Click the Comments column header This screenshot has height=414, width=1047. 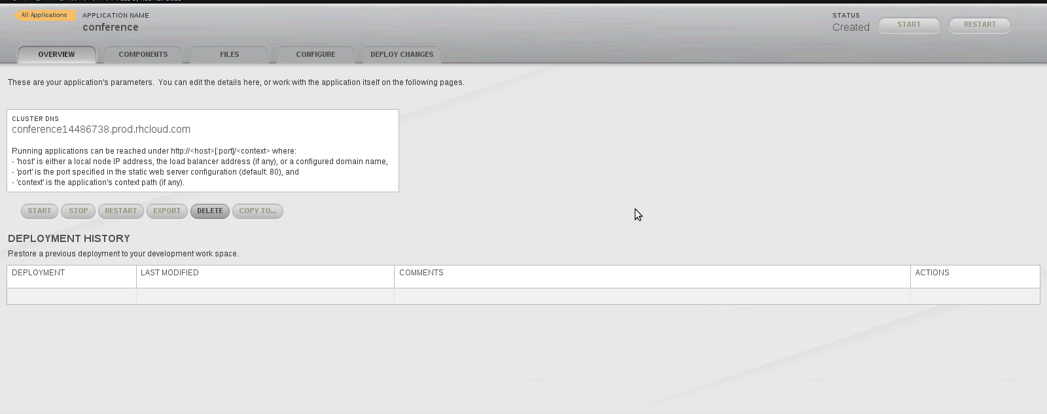tap(421, 273)
